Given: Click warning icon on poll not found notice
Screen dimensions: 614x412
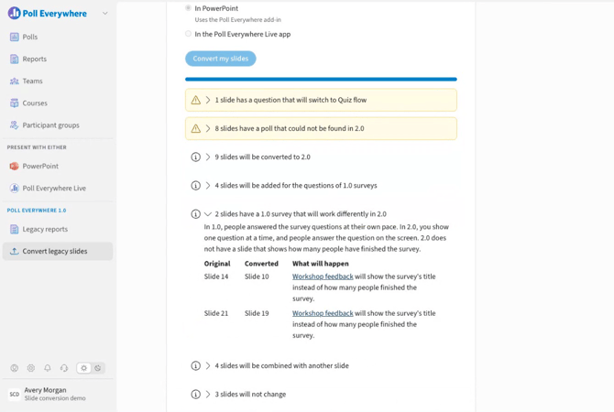Looking at the screenshot, I should tap(196, 129).
